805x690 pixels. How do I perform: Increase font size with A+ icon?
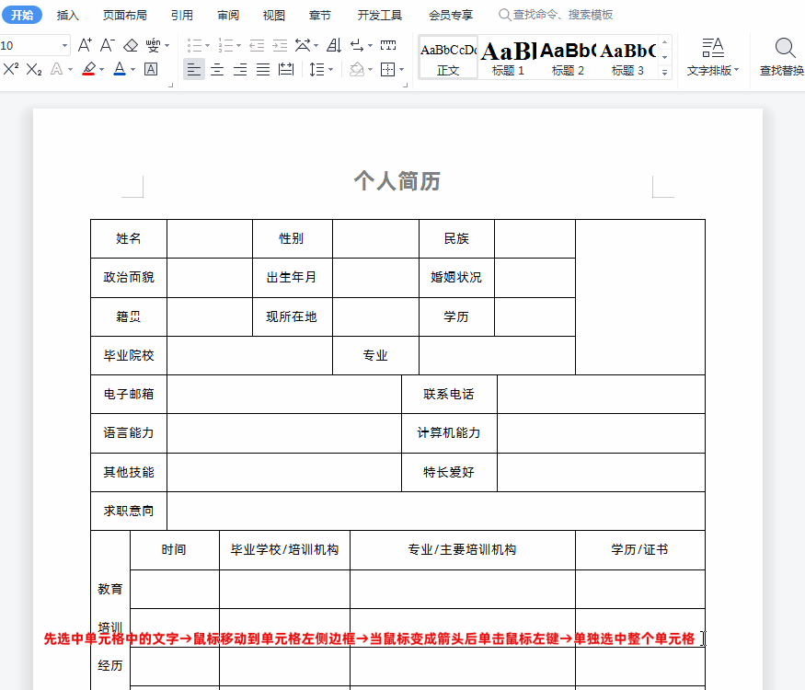pos(85,45)
